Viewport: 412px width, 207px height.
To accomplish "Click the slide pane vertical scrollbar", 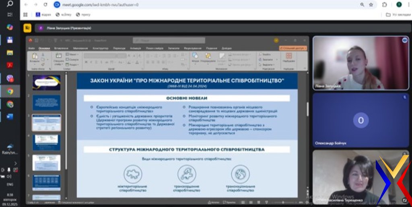I will [x=307, y=109].
